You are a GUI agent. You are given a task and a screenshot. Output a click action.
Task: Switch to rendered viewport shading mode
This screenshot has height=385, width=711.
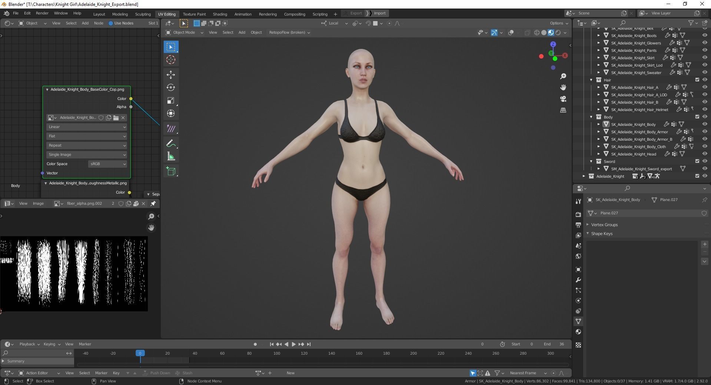(558, 33)
